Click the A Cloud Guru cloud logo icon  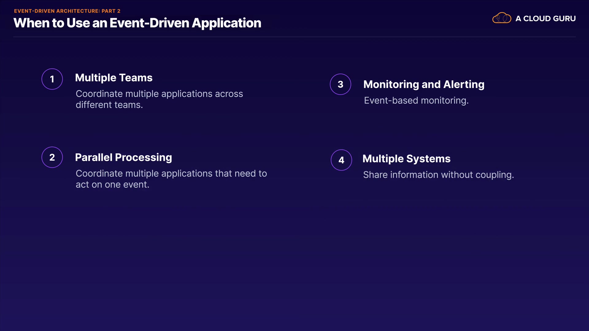point(502,18)
